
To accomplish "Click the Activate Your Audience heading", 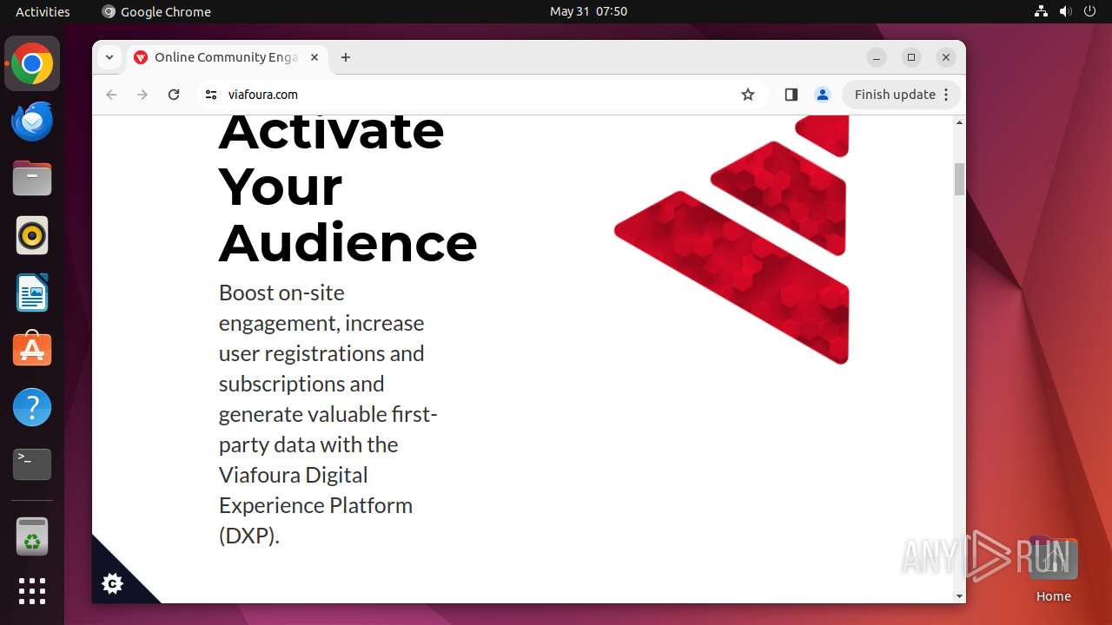I will (x=347, y=187).
